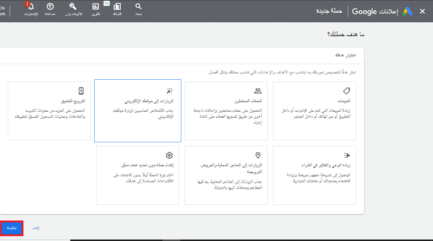Click the 'حملة جديدة' header title
Image resolution: width=433 pixels, height=241 pixels.
(329, 11)
